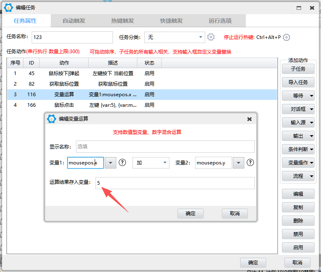The width and height of the screenshot is (321, 272).
Task: Click the 子任务 button
Action: click(298, 69)
